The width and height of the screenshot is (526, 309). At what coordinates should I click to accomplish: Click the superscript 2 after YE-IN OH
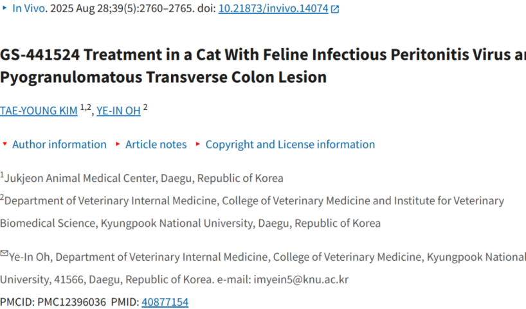(x=145, y=108)
